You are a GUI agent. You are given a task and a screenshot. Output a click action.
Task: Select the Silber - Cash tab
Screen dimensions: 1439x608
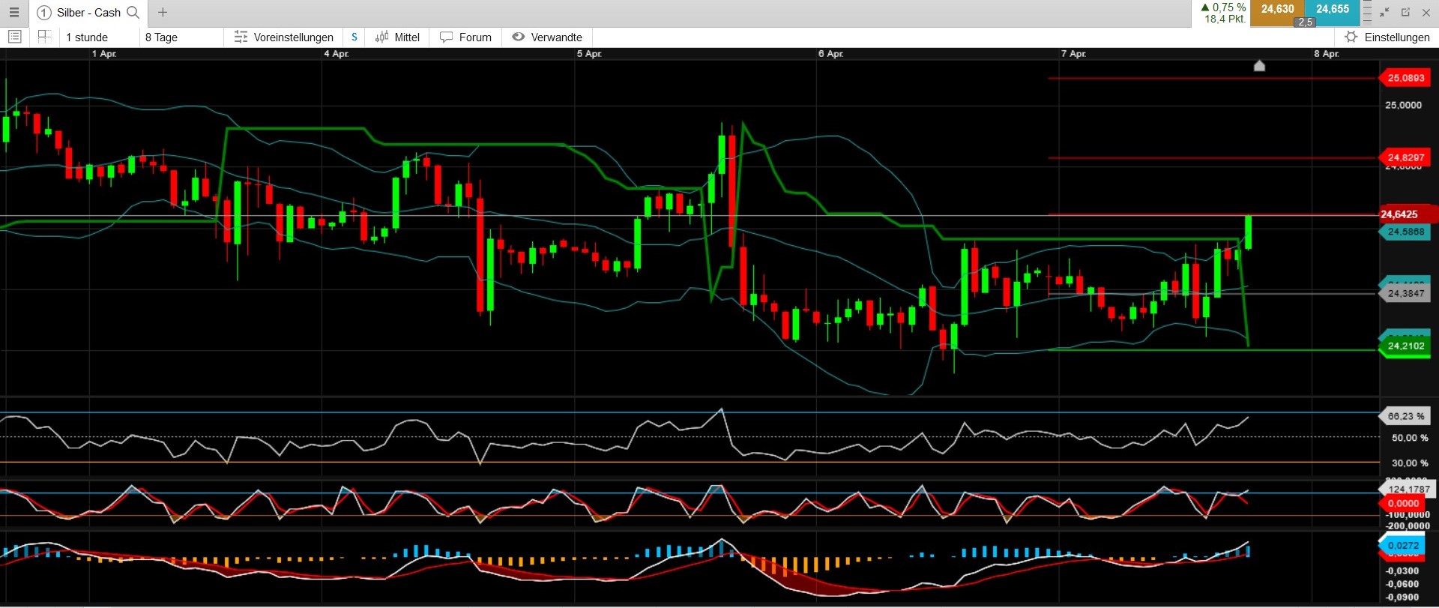(x=88, y=13)
